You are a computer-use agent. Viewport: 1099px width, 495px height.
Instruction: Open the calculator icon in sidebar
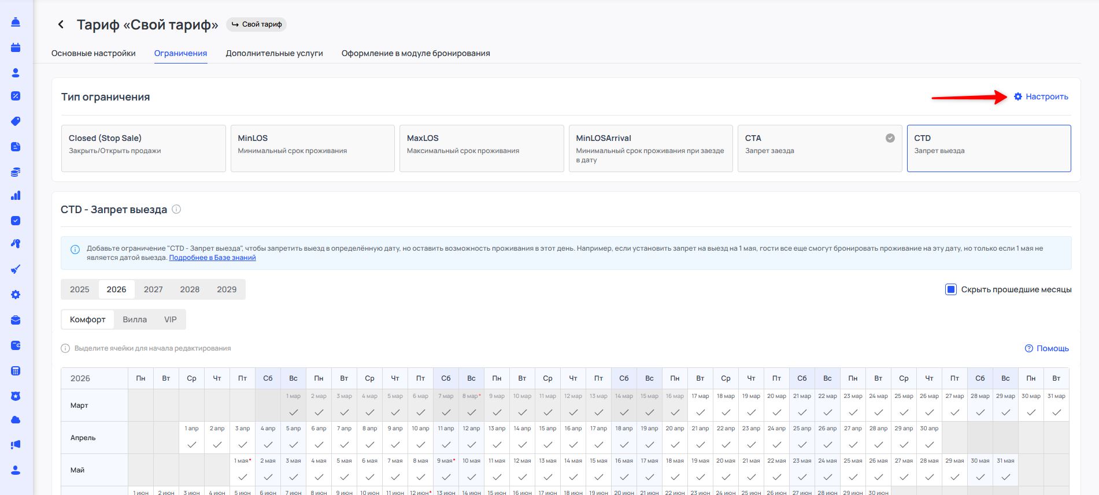click(x=16, y=371)
